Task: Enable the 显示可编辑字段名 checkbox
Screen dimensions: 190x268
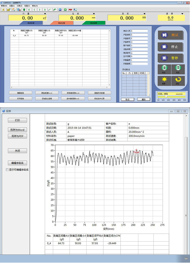Action: [x=7, y=170]
